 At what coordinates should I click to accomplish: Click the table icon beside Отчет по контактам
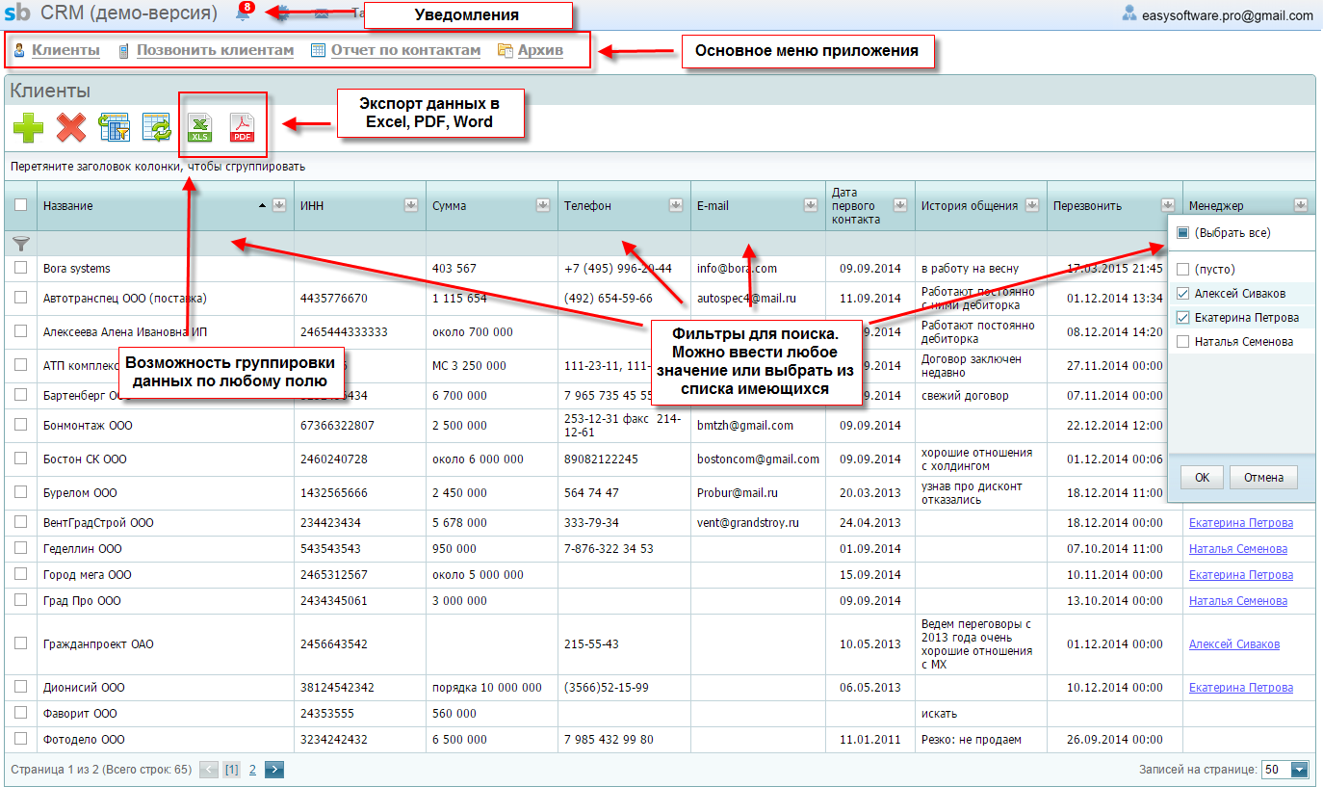[319, 50]
